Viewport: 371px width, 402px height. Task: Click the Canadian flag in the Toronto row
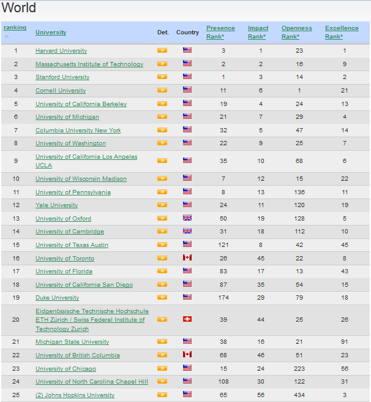[187, 257]
